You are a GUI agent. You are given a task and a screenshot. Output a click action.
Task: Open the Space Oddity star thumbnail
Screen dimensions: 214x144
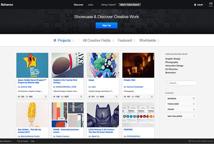[x=32, y=65]
